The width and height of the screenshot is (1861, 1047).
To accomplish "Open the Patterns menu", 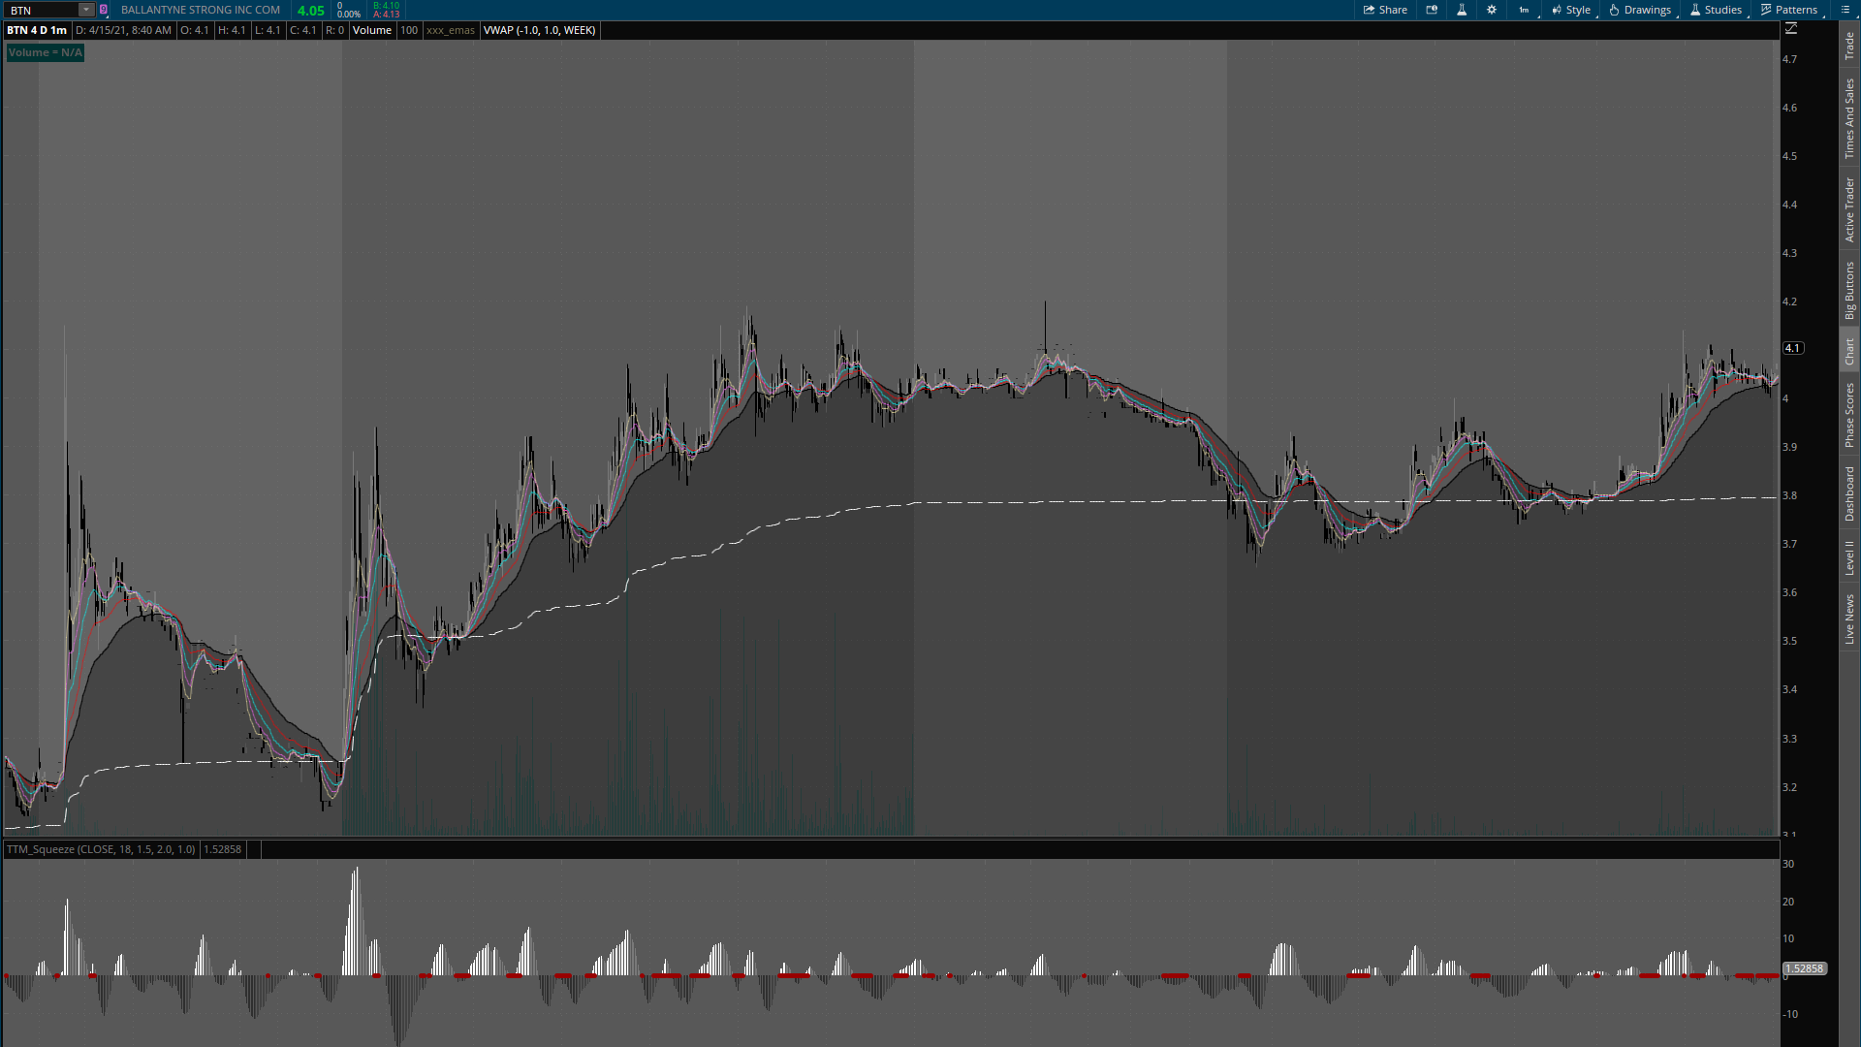I will click(x=1789, y=10).
